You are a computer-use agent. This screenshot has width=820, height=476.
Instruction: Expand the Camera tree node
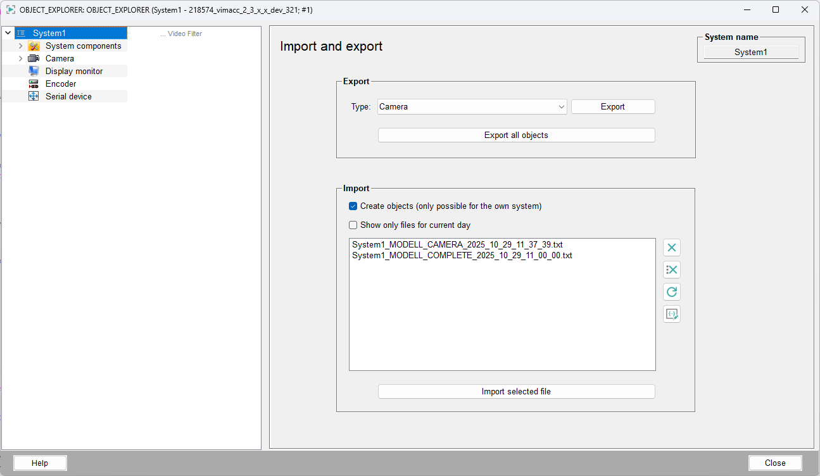click(20, 59)
